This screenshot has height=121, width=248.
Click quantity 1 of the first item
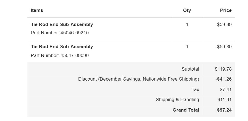187,24
